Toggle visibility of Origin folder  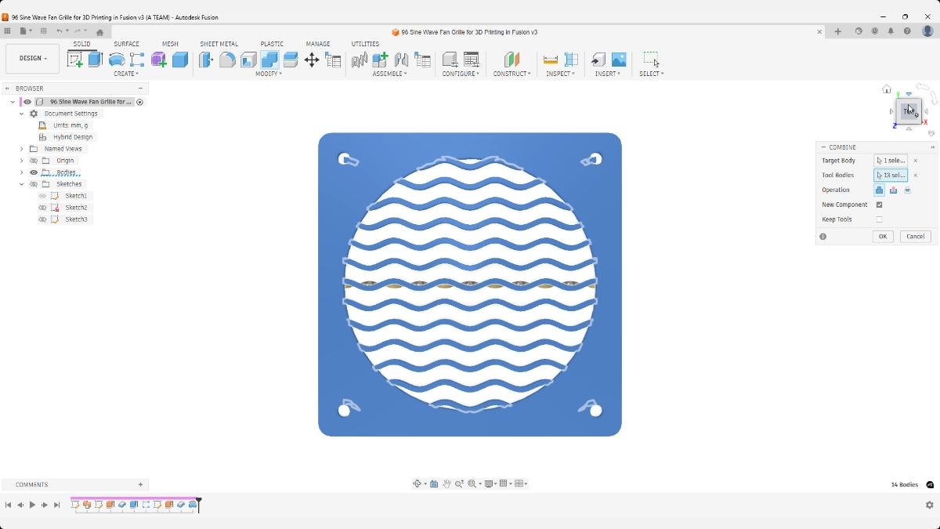[34, 161]
